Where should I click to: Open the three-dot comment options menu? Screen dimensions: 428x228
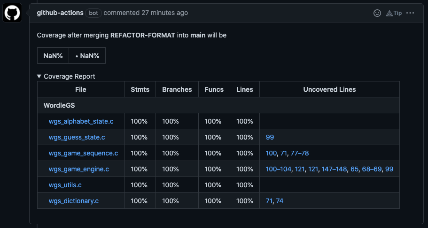pos(410,13)
